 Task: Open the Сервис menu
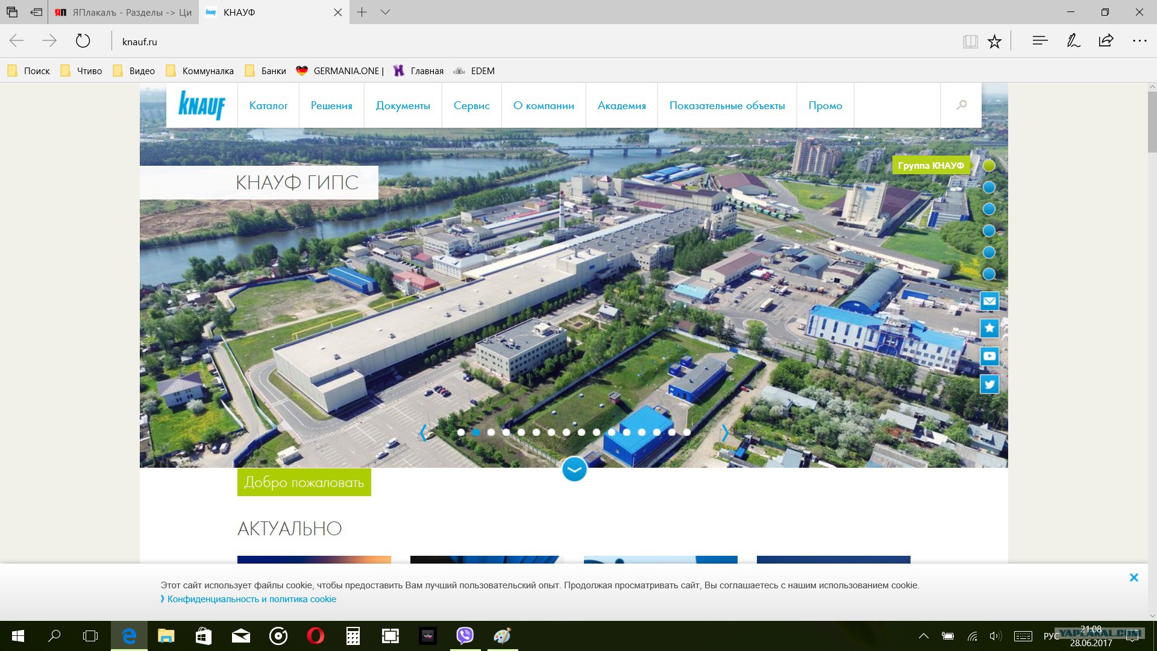point(472,105)
